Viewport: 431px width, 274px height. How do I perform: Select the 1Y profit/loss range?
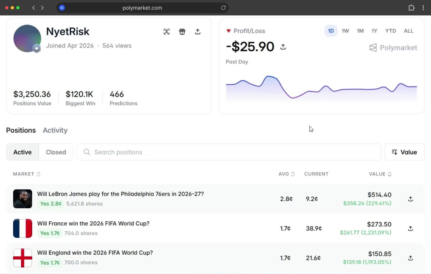point(374,31)
